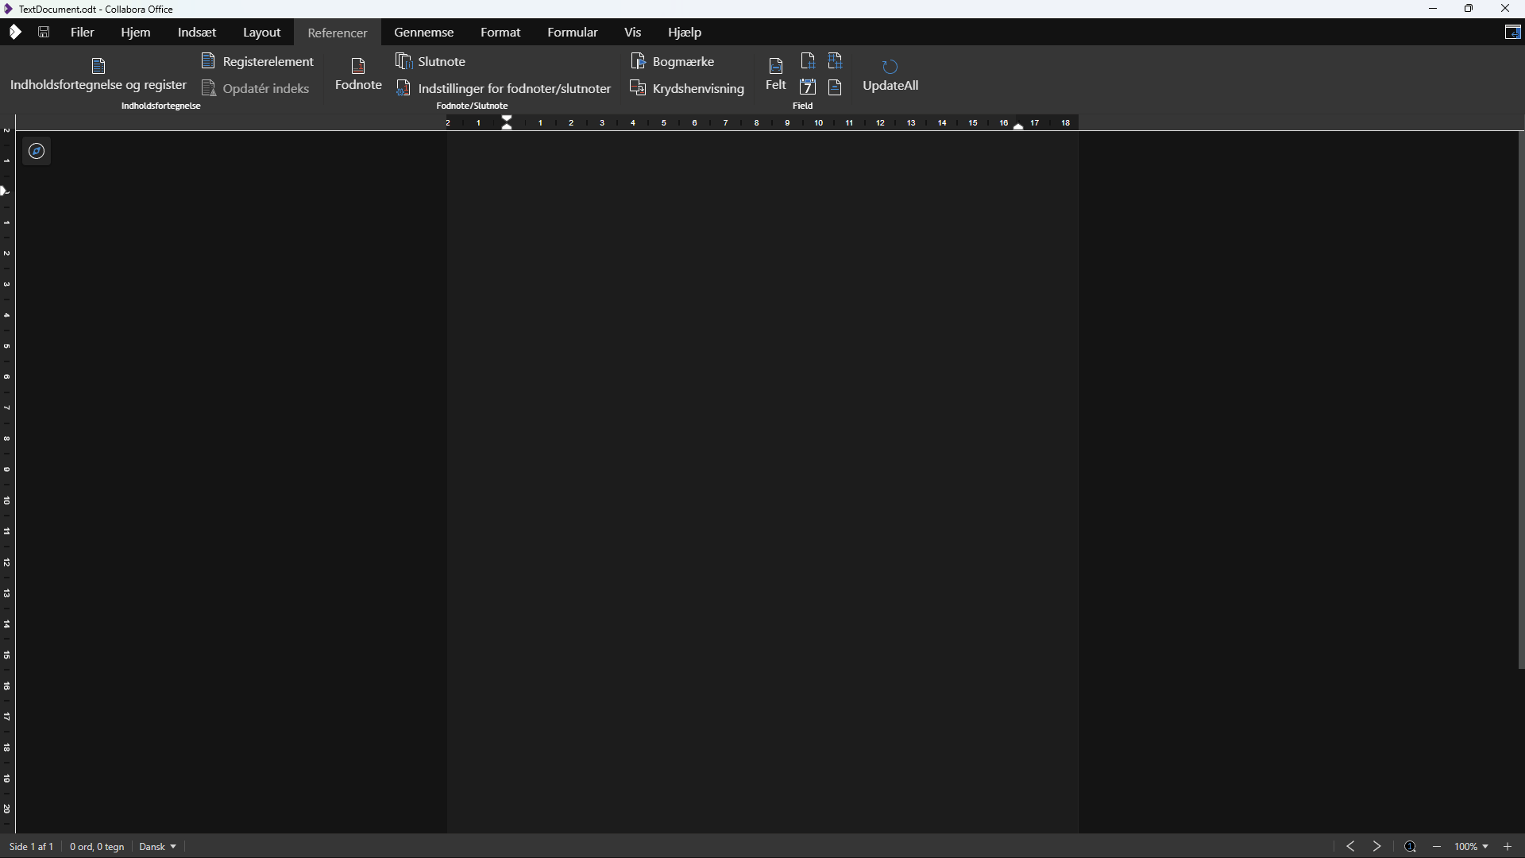
Task: Insert a footnote with the Fodnote tool
Action: pyautogui.click(x=357, y=73)
